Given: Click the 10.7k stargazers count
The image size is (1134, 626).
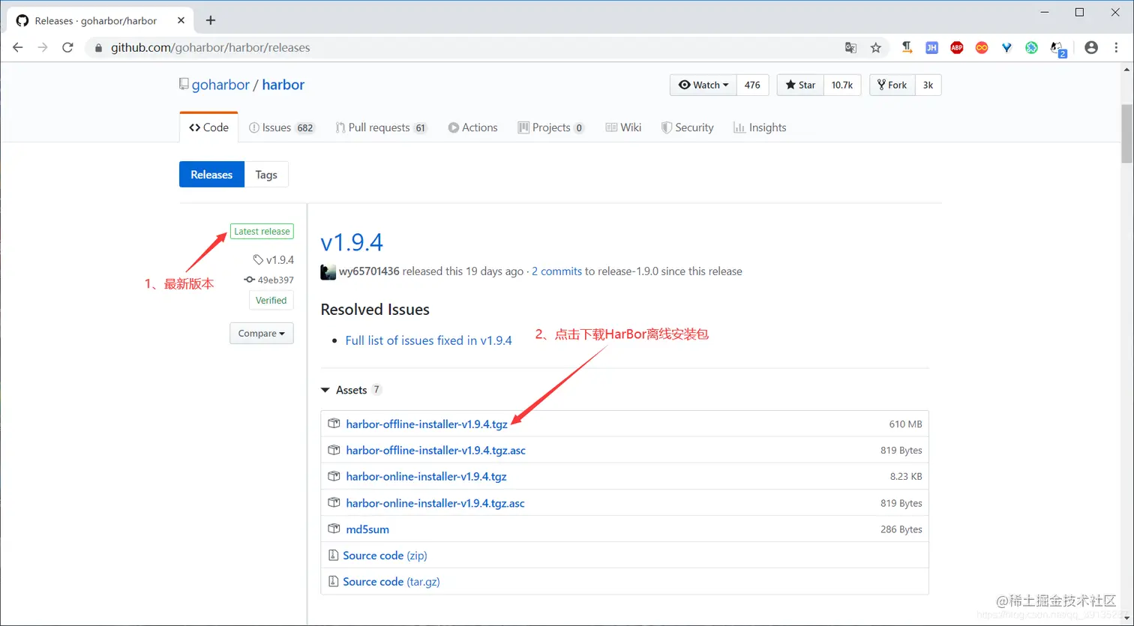Looking at the screenshot, I should click(x=842, y=85).
